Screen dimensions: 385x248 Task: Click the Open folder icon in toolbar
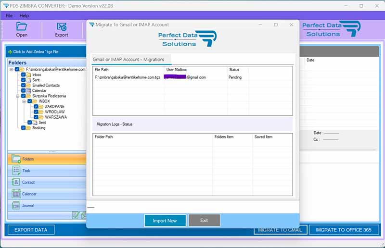22,26
